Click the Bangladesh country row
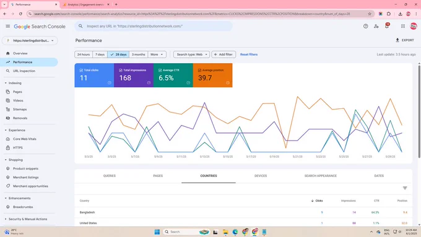421x237 pixels. [x=243, y=212]
